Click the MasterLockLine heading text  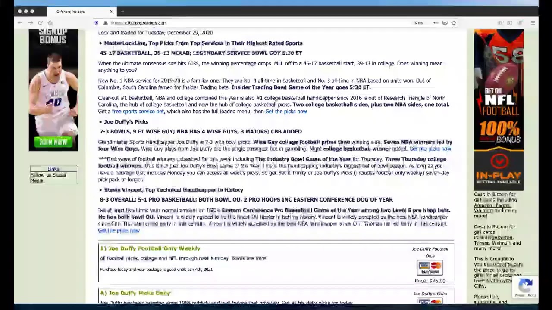pyautogui.click(x=203, y=43)
